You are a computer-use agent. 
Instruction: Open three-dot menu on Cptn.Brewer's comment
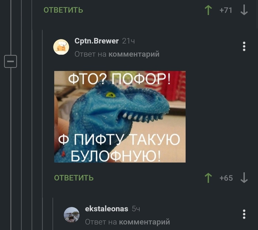244,46
